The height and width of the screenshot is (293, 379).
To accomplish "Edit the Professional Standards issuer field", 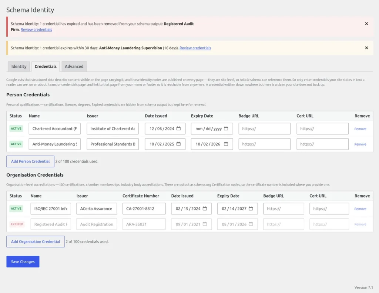I will point(113,144).
